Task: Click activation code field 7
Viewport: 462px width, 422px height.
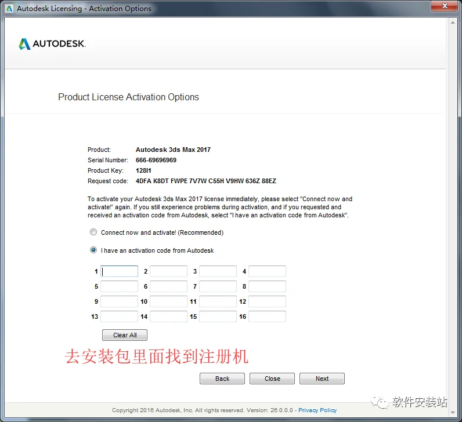Action: [x=218, y=286]
